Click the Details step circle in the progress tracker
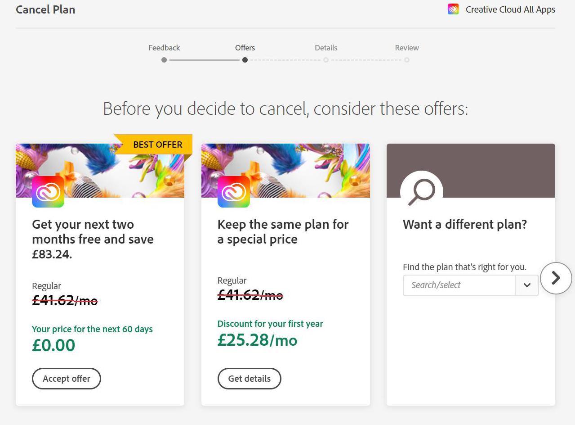Image resolution: width=575 pixels, height=425 pixels. coord(326,60)
